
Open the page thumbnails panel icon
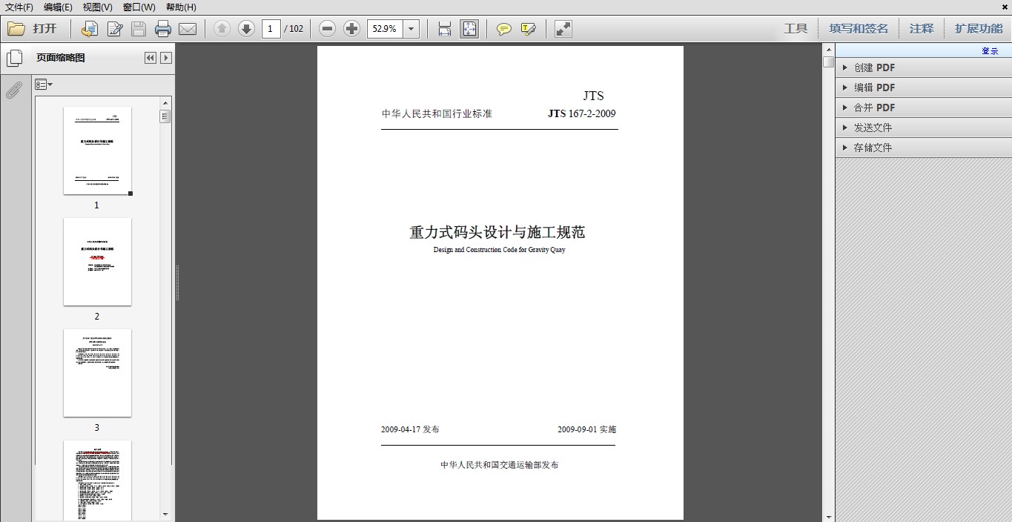(x=13, y=58)
